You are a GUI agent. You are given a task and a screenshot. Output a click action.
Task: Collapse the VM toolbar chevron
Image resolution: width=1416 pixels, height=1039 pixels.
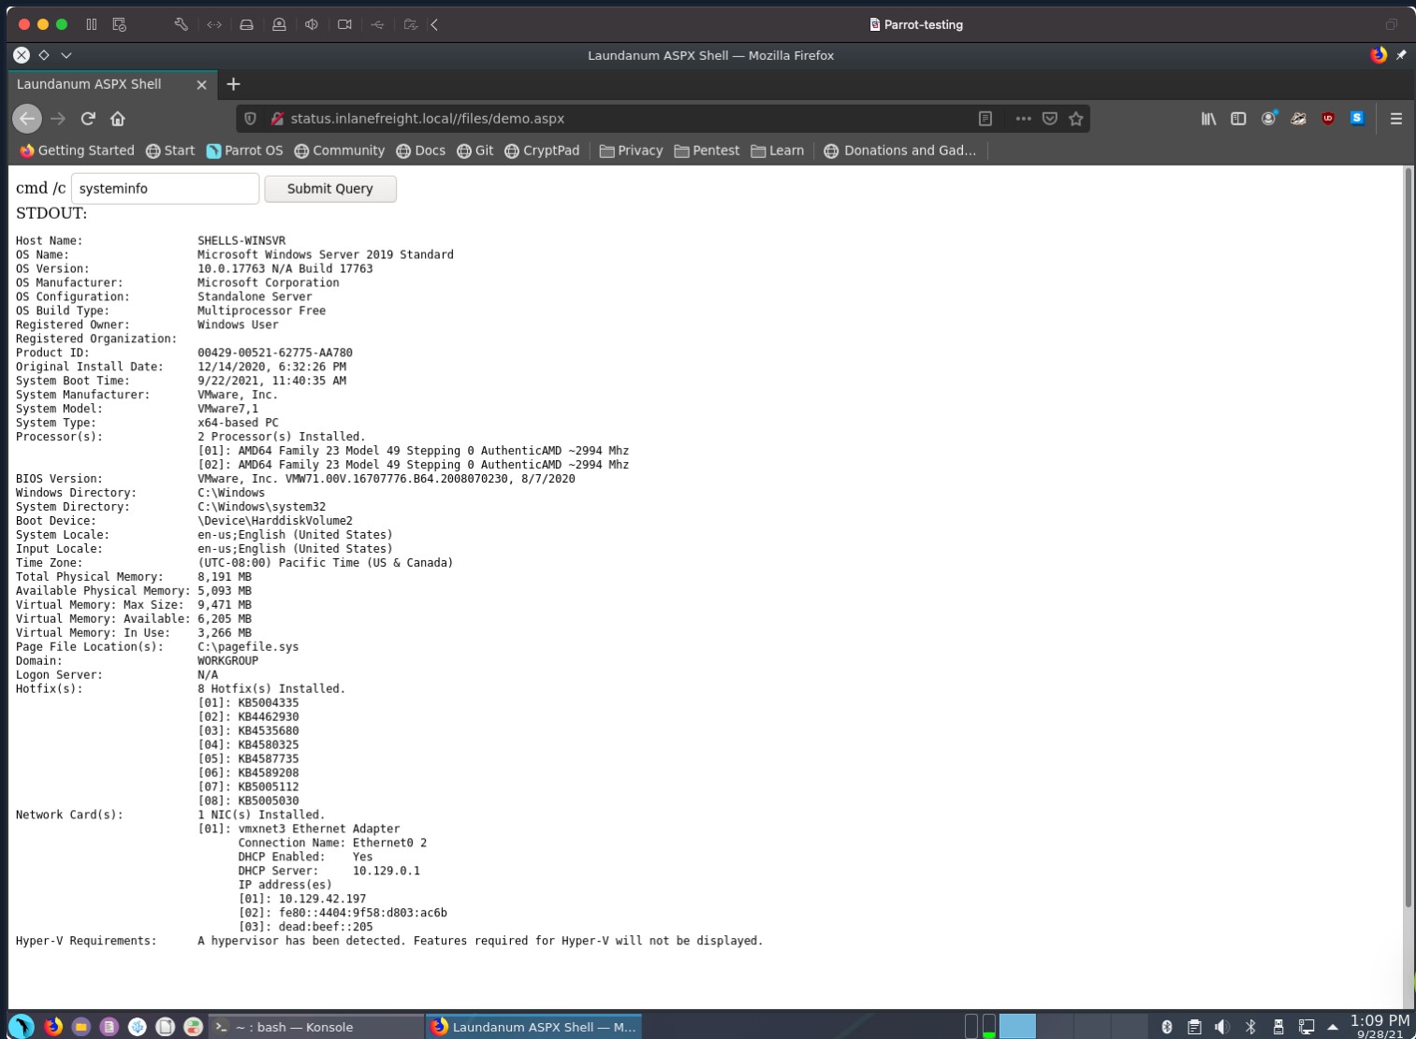[434, 24]
